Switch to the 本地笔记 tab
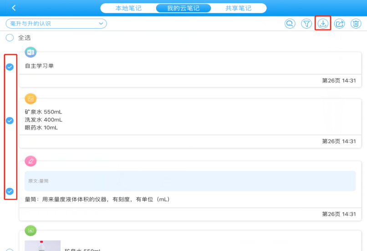The height and width of the screenshot is (251, 367). point(128,8)
